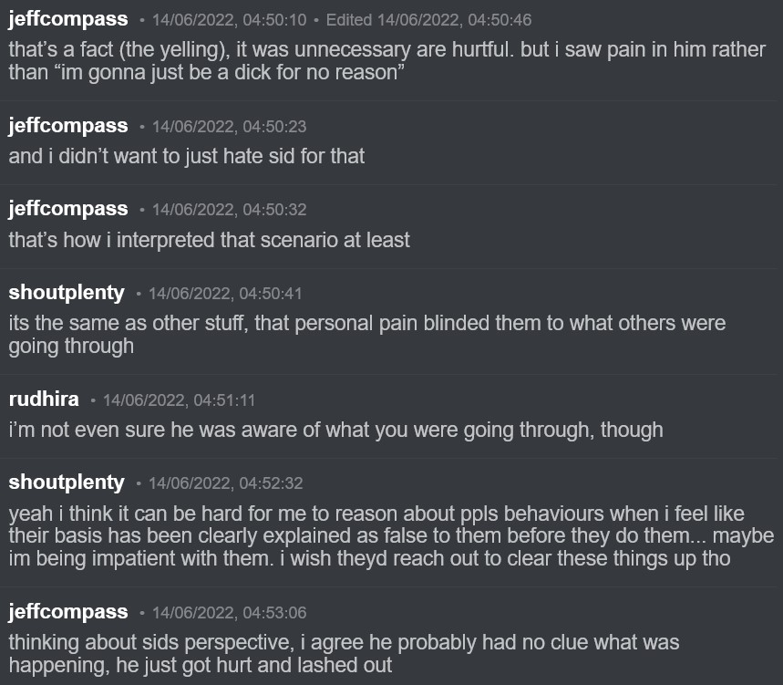
Task: Select the 04:51:11 timestamp next to rudhira
Action: coord(179,400)
